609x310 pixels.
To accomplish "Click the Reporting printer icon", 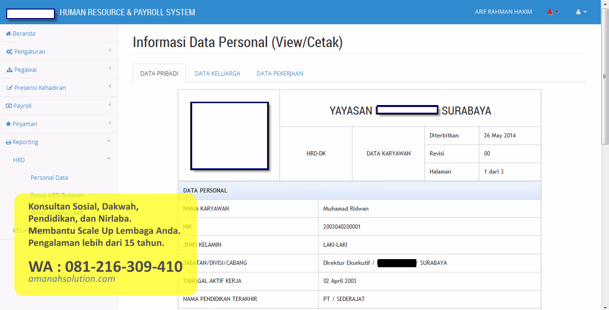I will point(8,142).
